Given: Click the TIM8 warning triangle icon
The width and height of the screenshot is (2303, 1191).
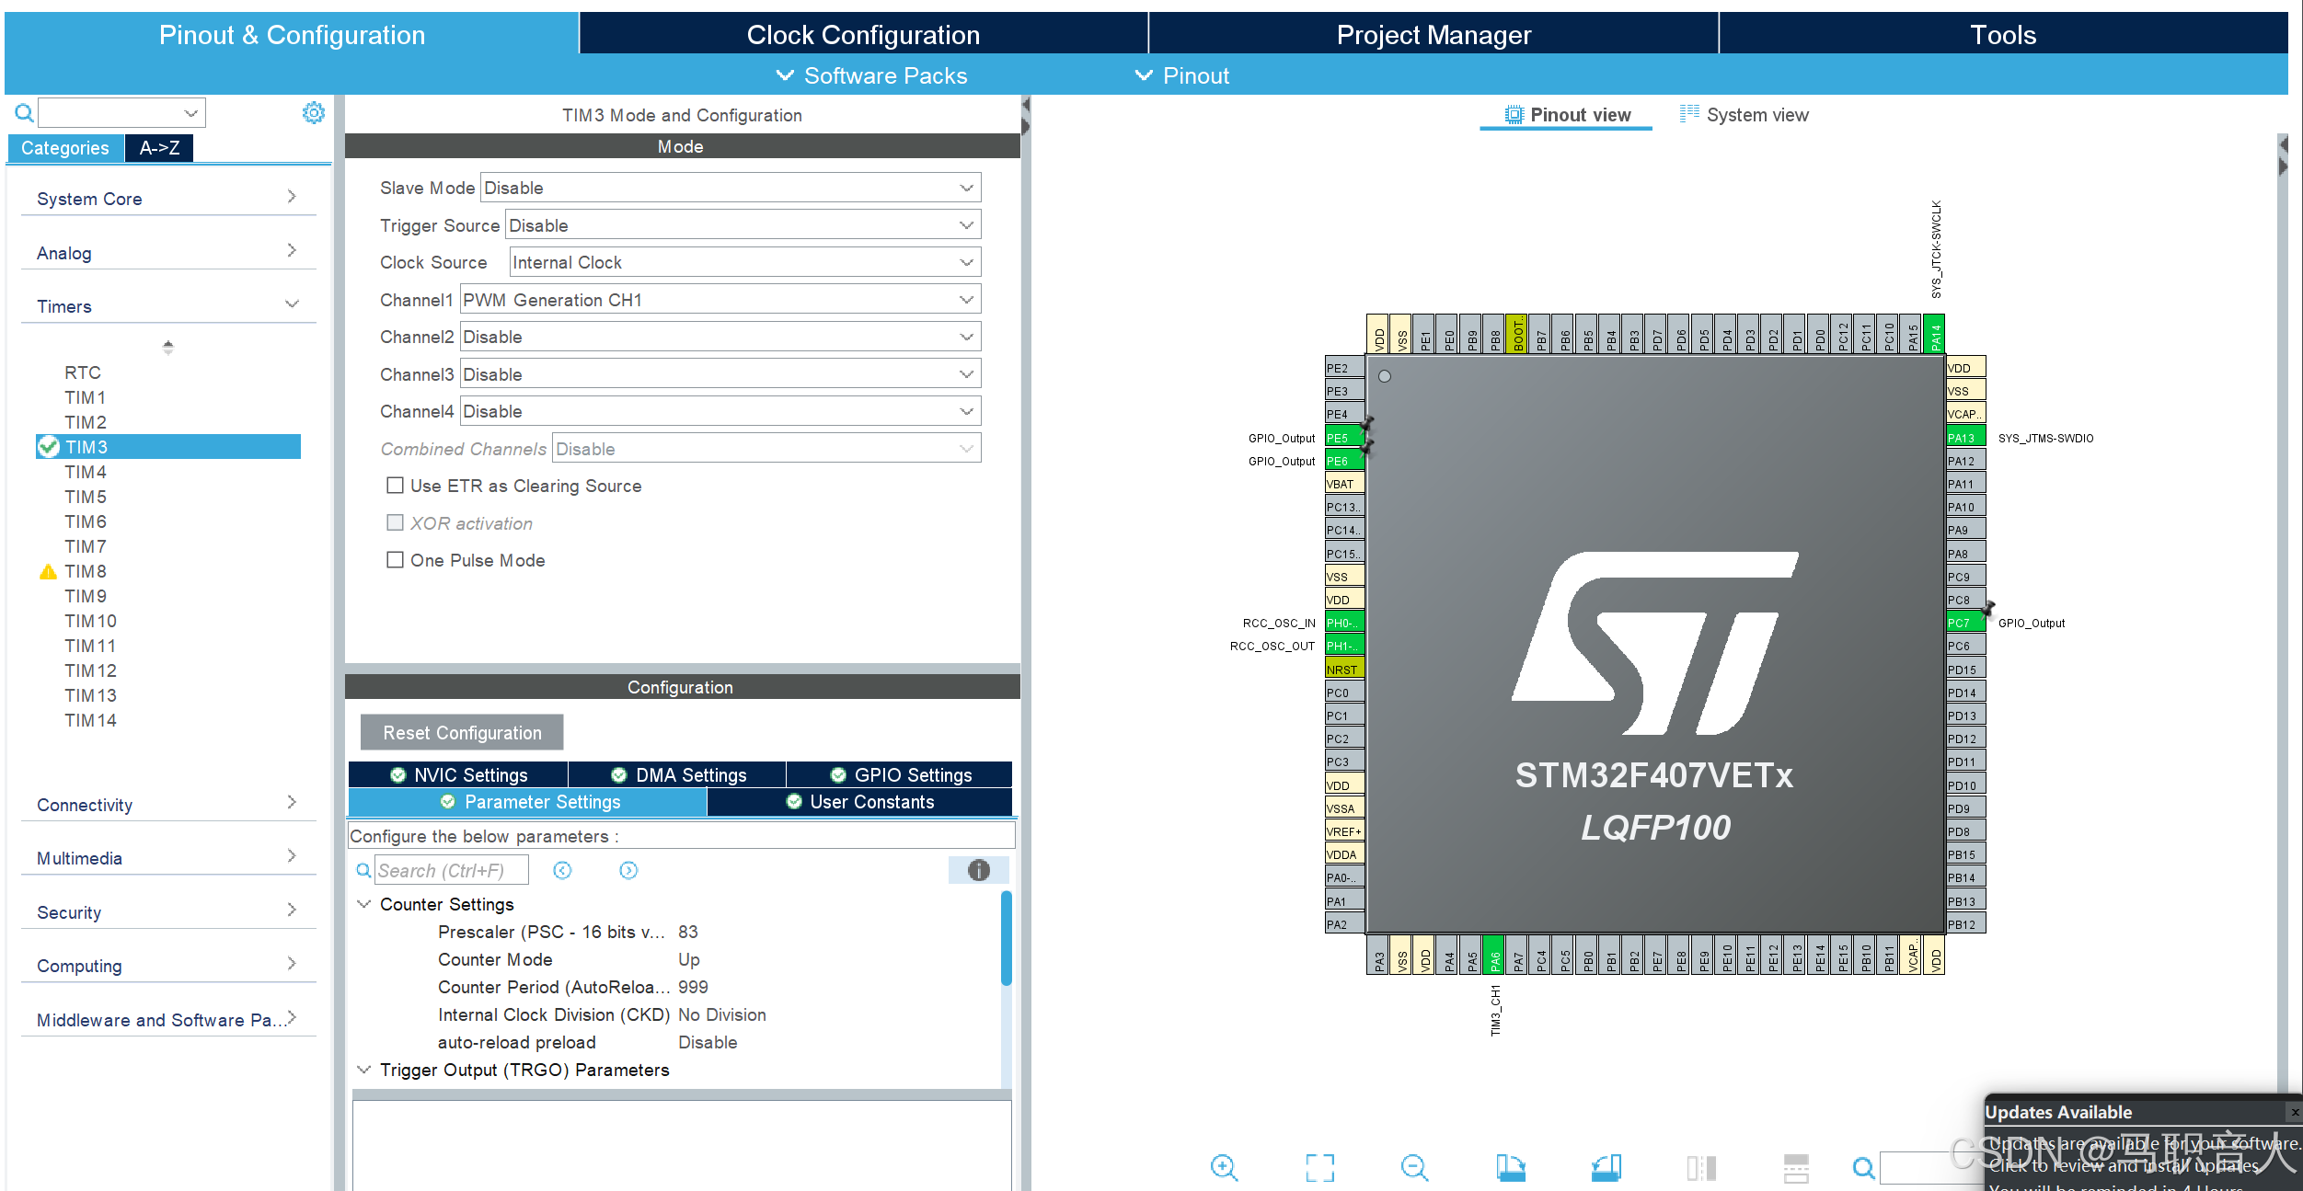Looking at the screenshot, I should click(48, 571).
